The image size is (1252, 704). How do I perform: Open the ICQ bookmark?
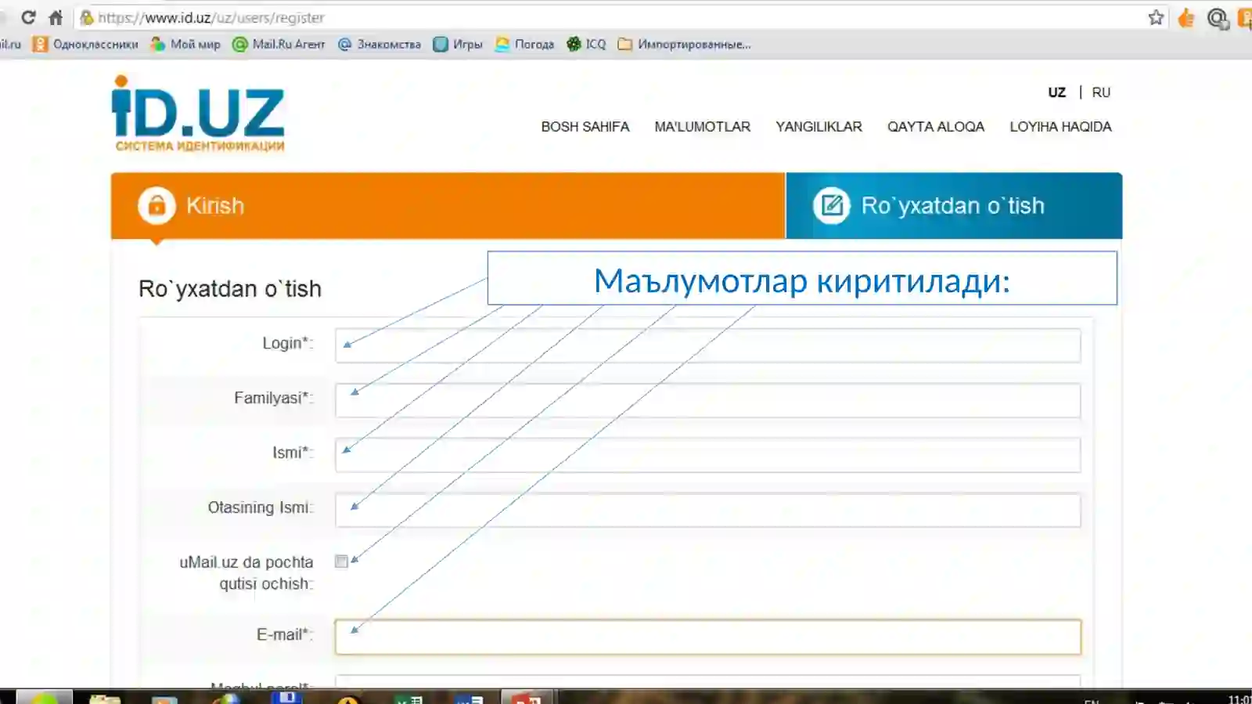pyautogui.click(x=586, y=45)
